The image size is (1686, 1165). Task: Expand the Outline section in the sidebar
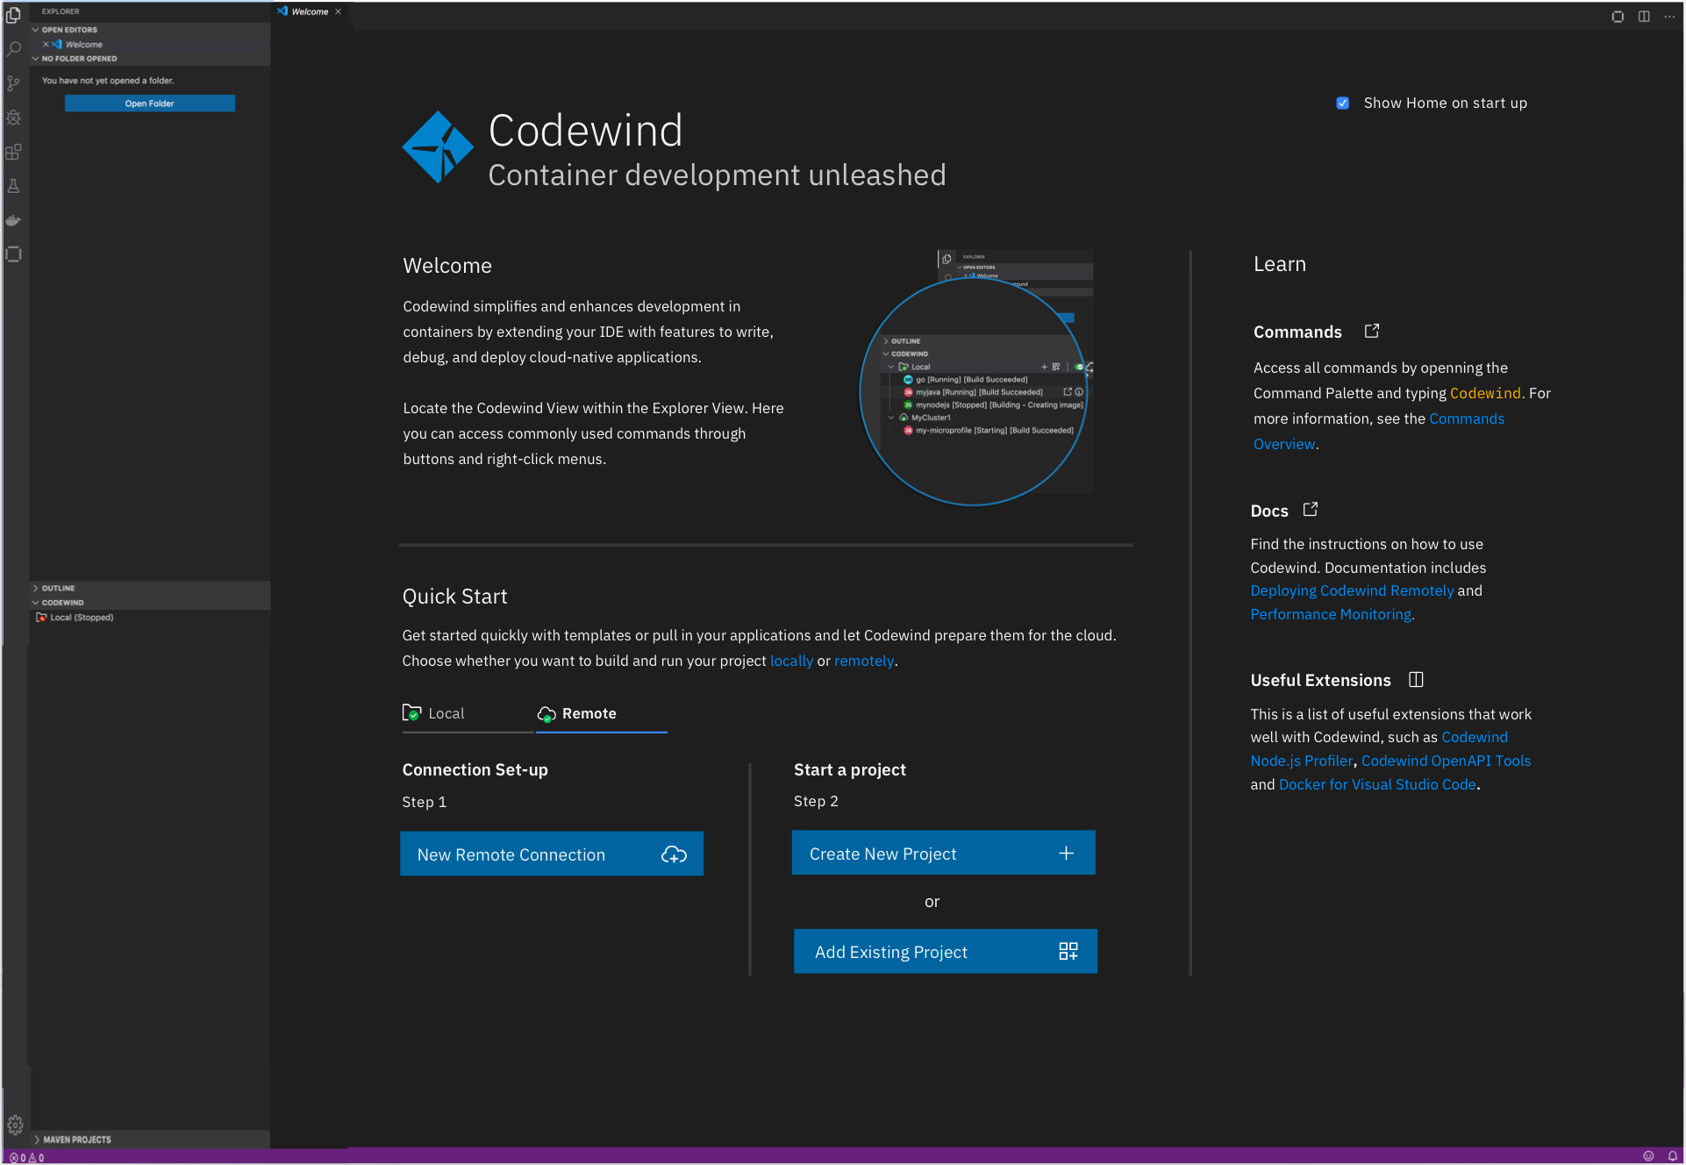coord(57,588)
